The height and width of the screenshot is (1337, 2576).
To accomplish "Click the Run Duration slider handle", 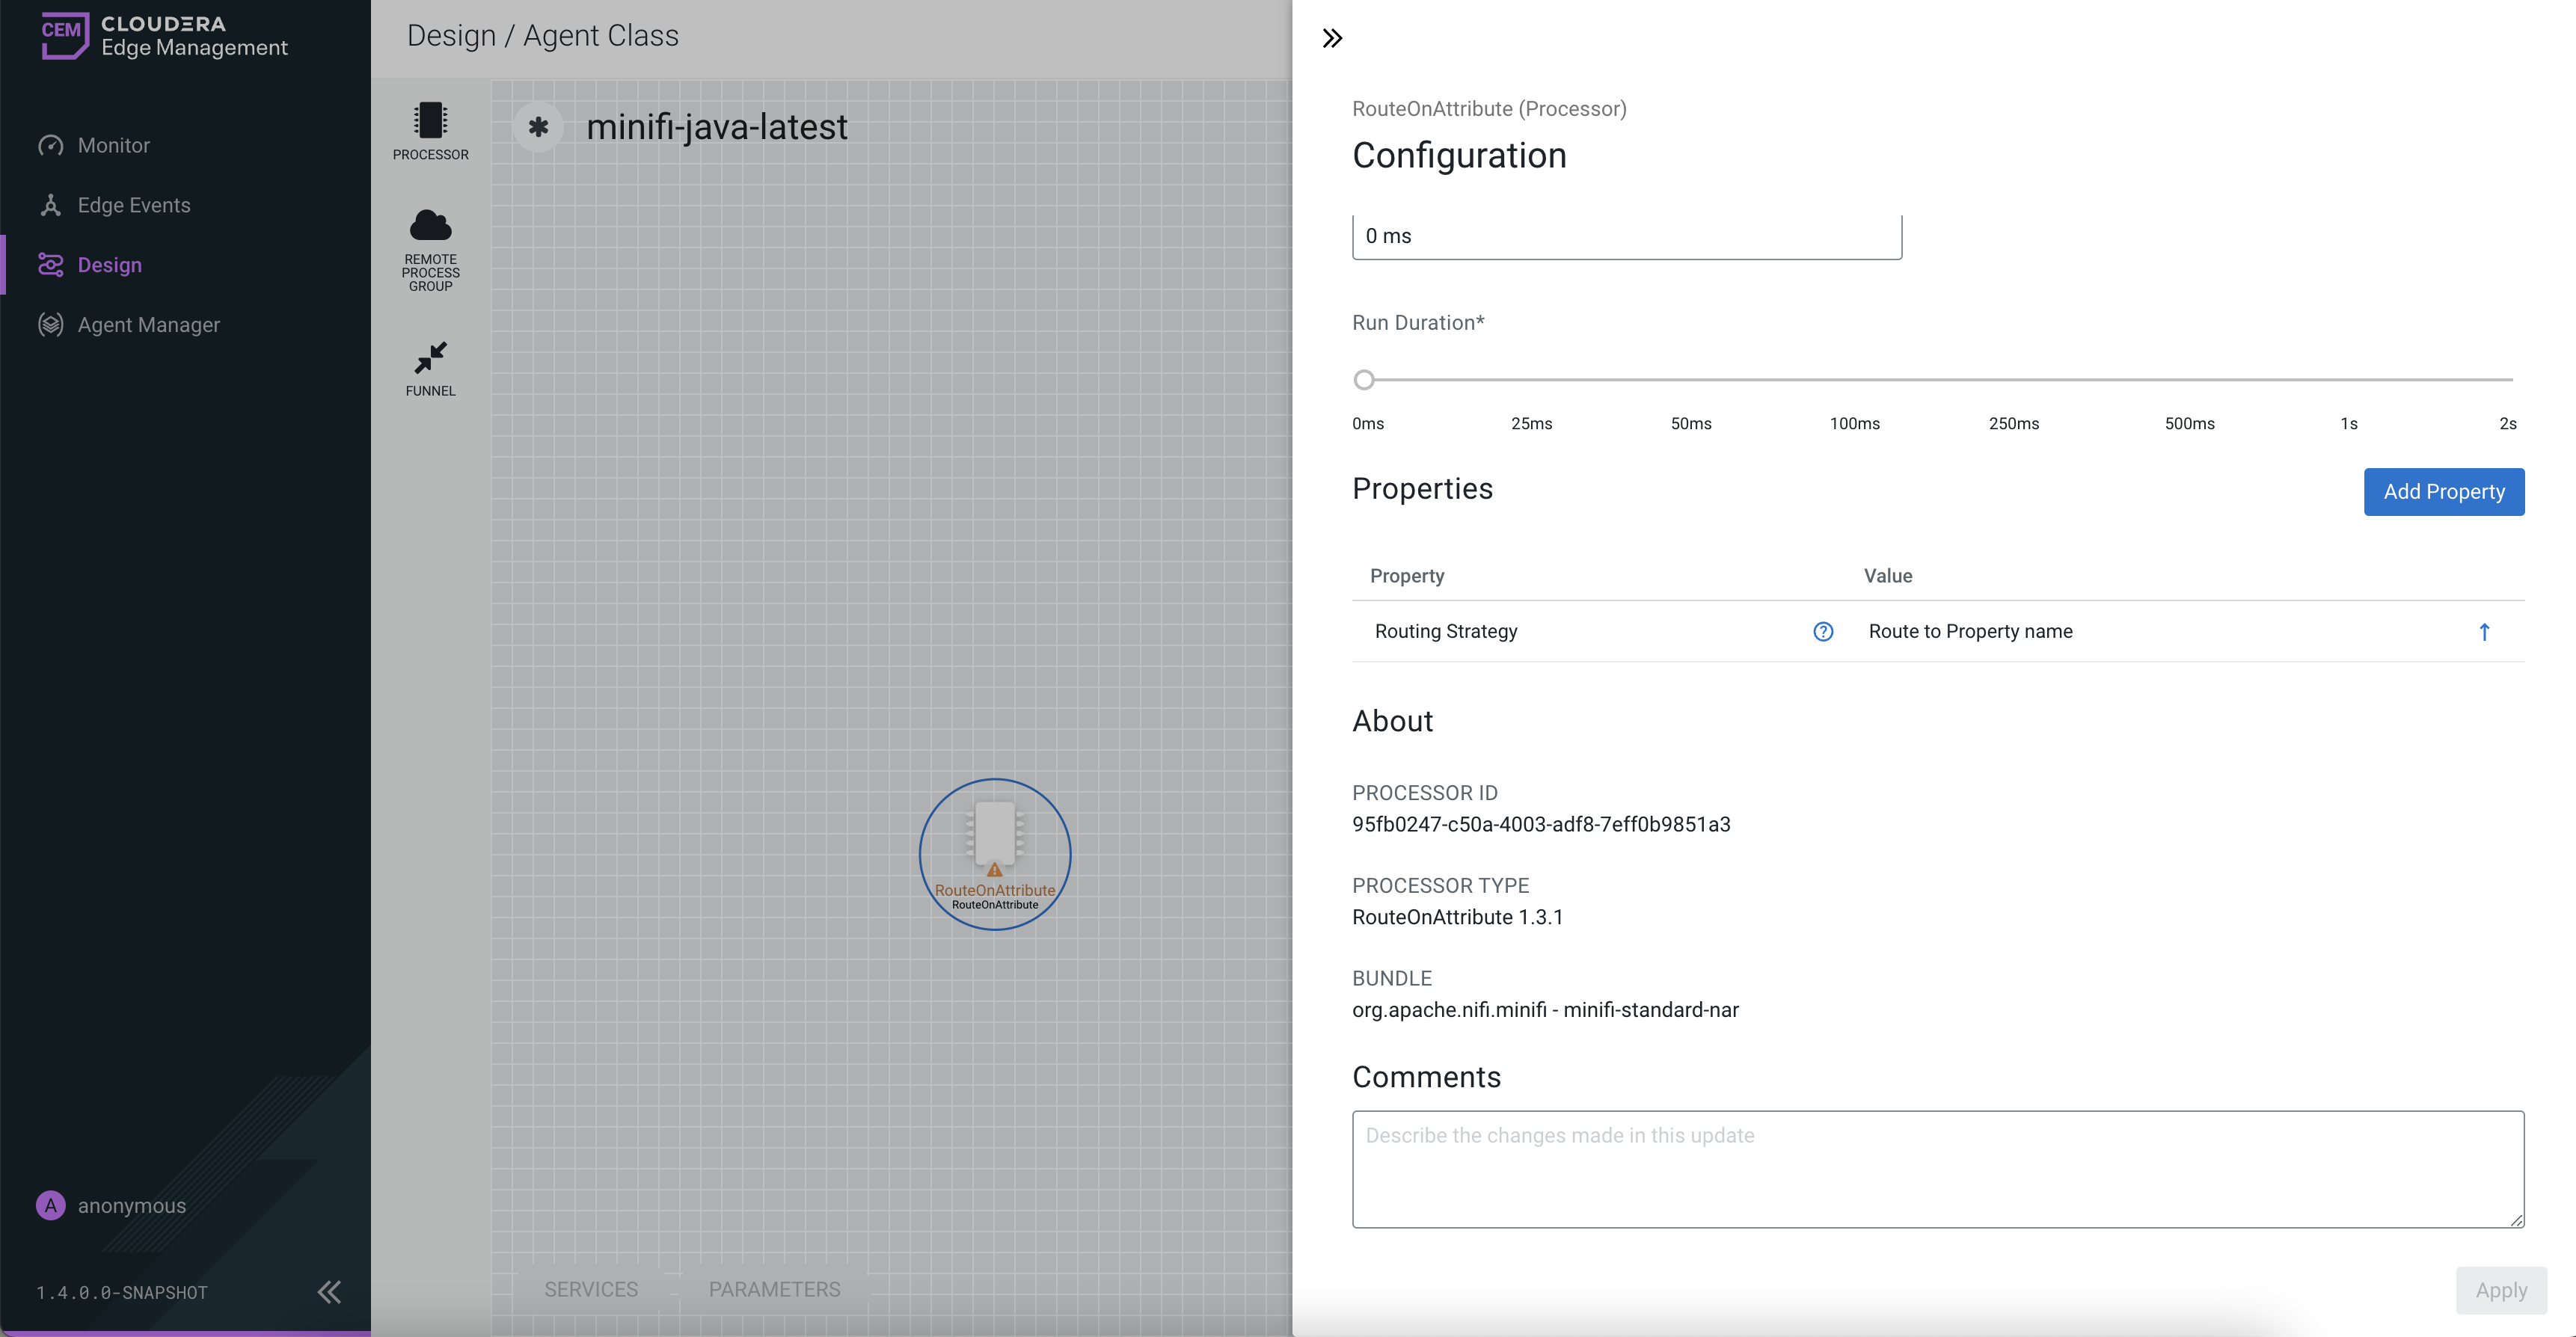I will pos(1364,380).
